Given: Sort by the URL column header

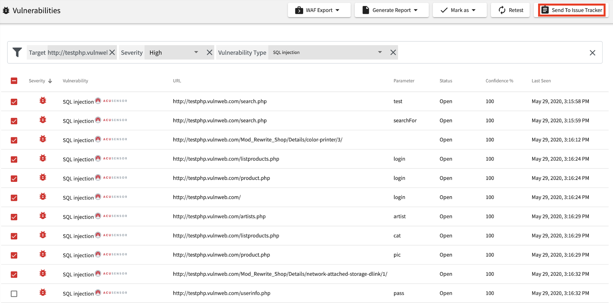Looking at the screenshot, I should [x=177, y=81].
